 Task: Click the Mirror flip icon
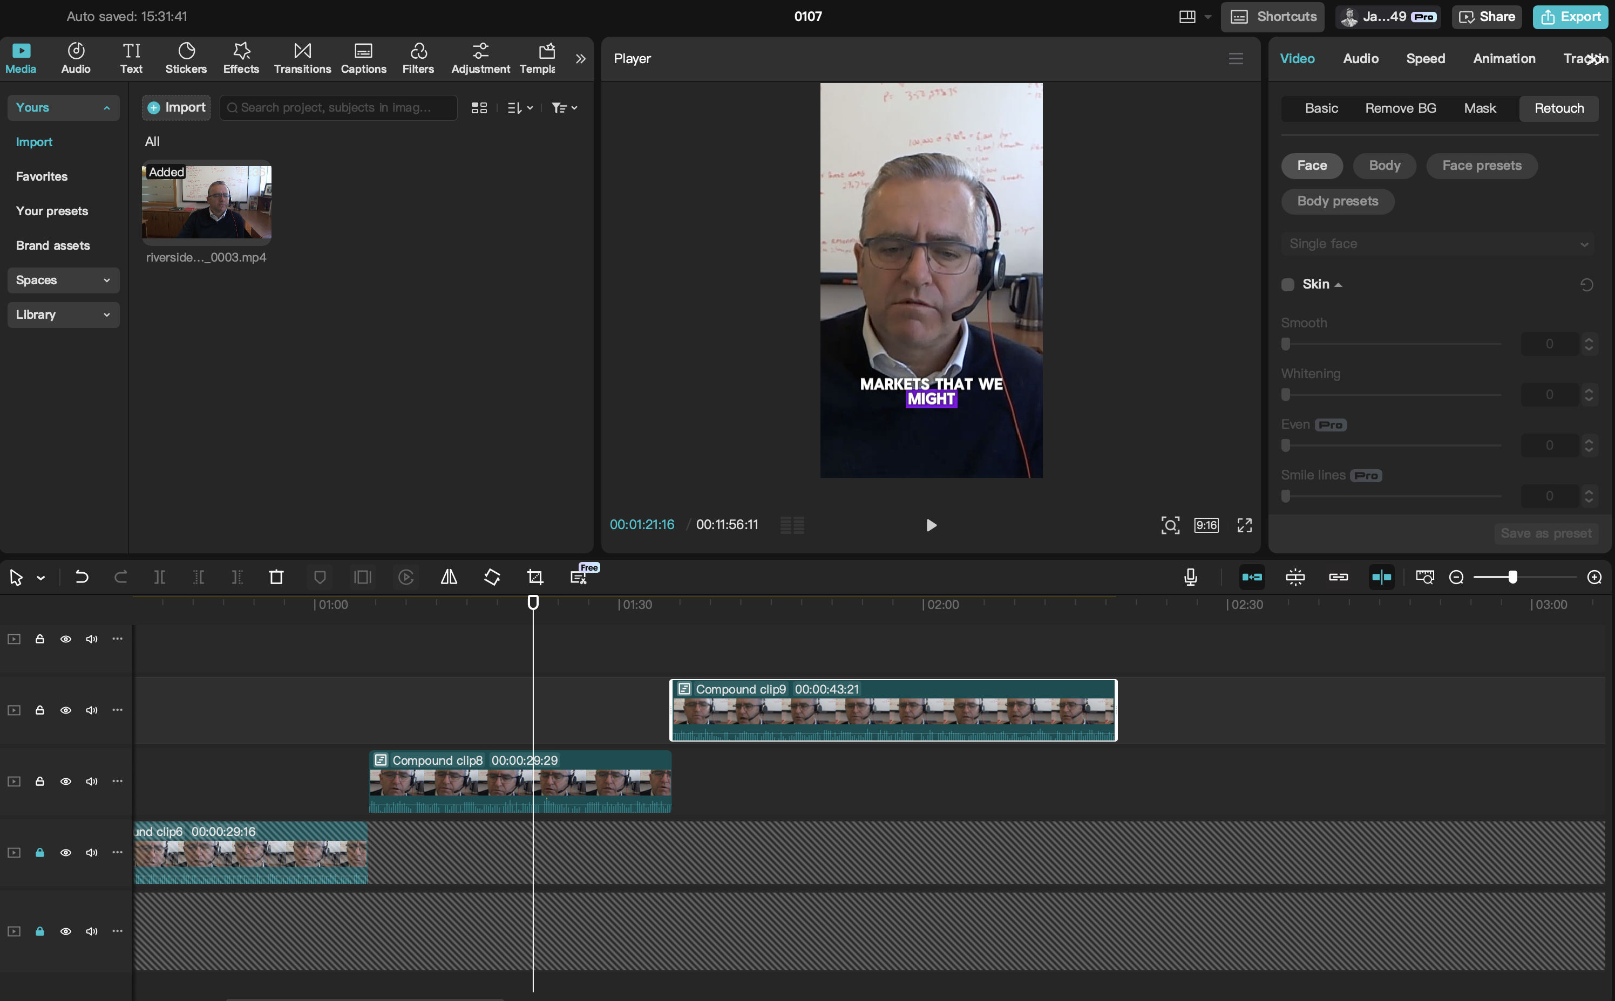coord(449,577)
